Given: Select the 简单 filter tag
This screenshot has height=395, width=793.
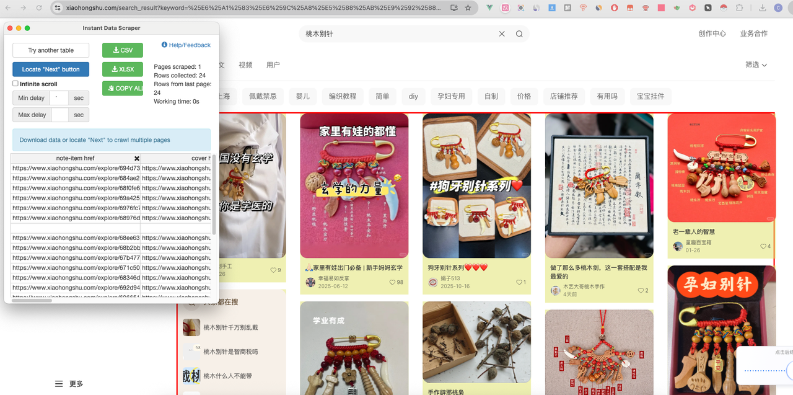Looking at the screenshot, I should click(382, 96).
